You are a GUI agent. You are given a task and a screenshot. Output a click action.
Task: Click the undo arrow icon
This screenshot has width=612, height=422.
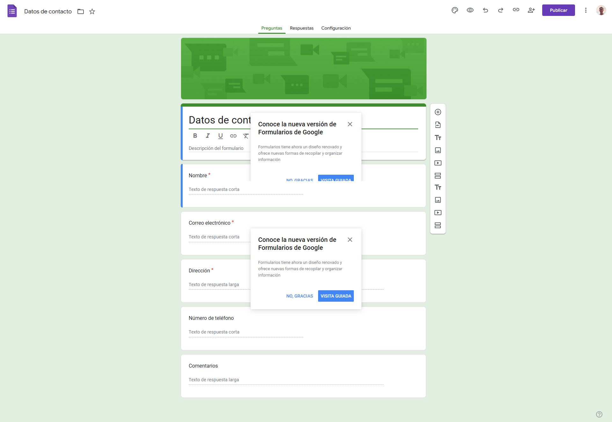[485, 10]
